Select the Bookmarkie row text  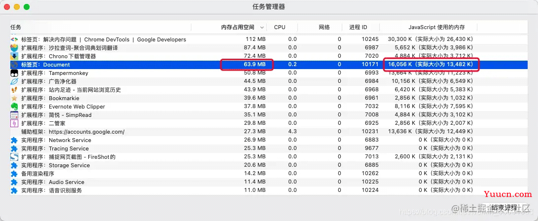tap(50, 98)
